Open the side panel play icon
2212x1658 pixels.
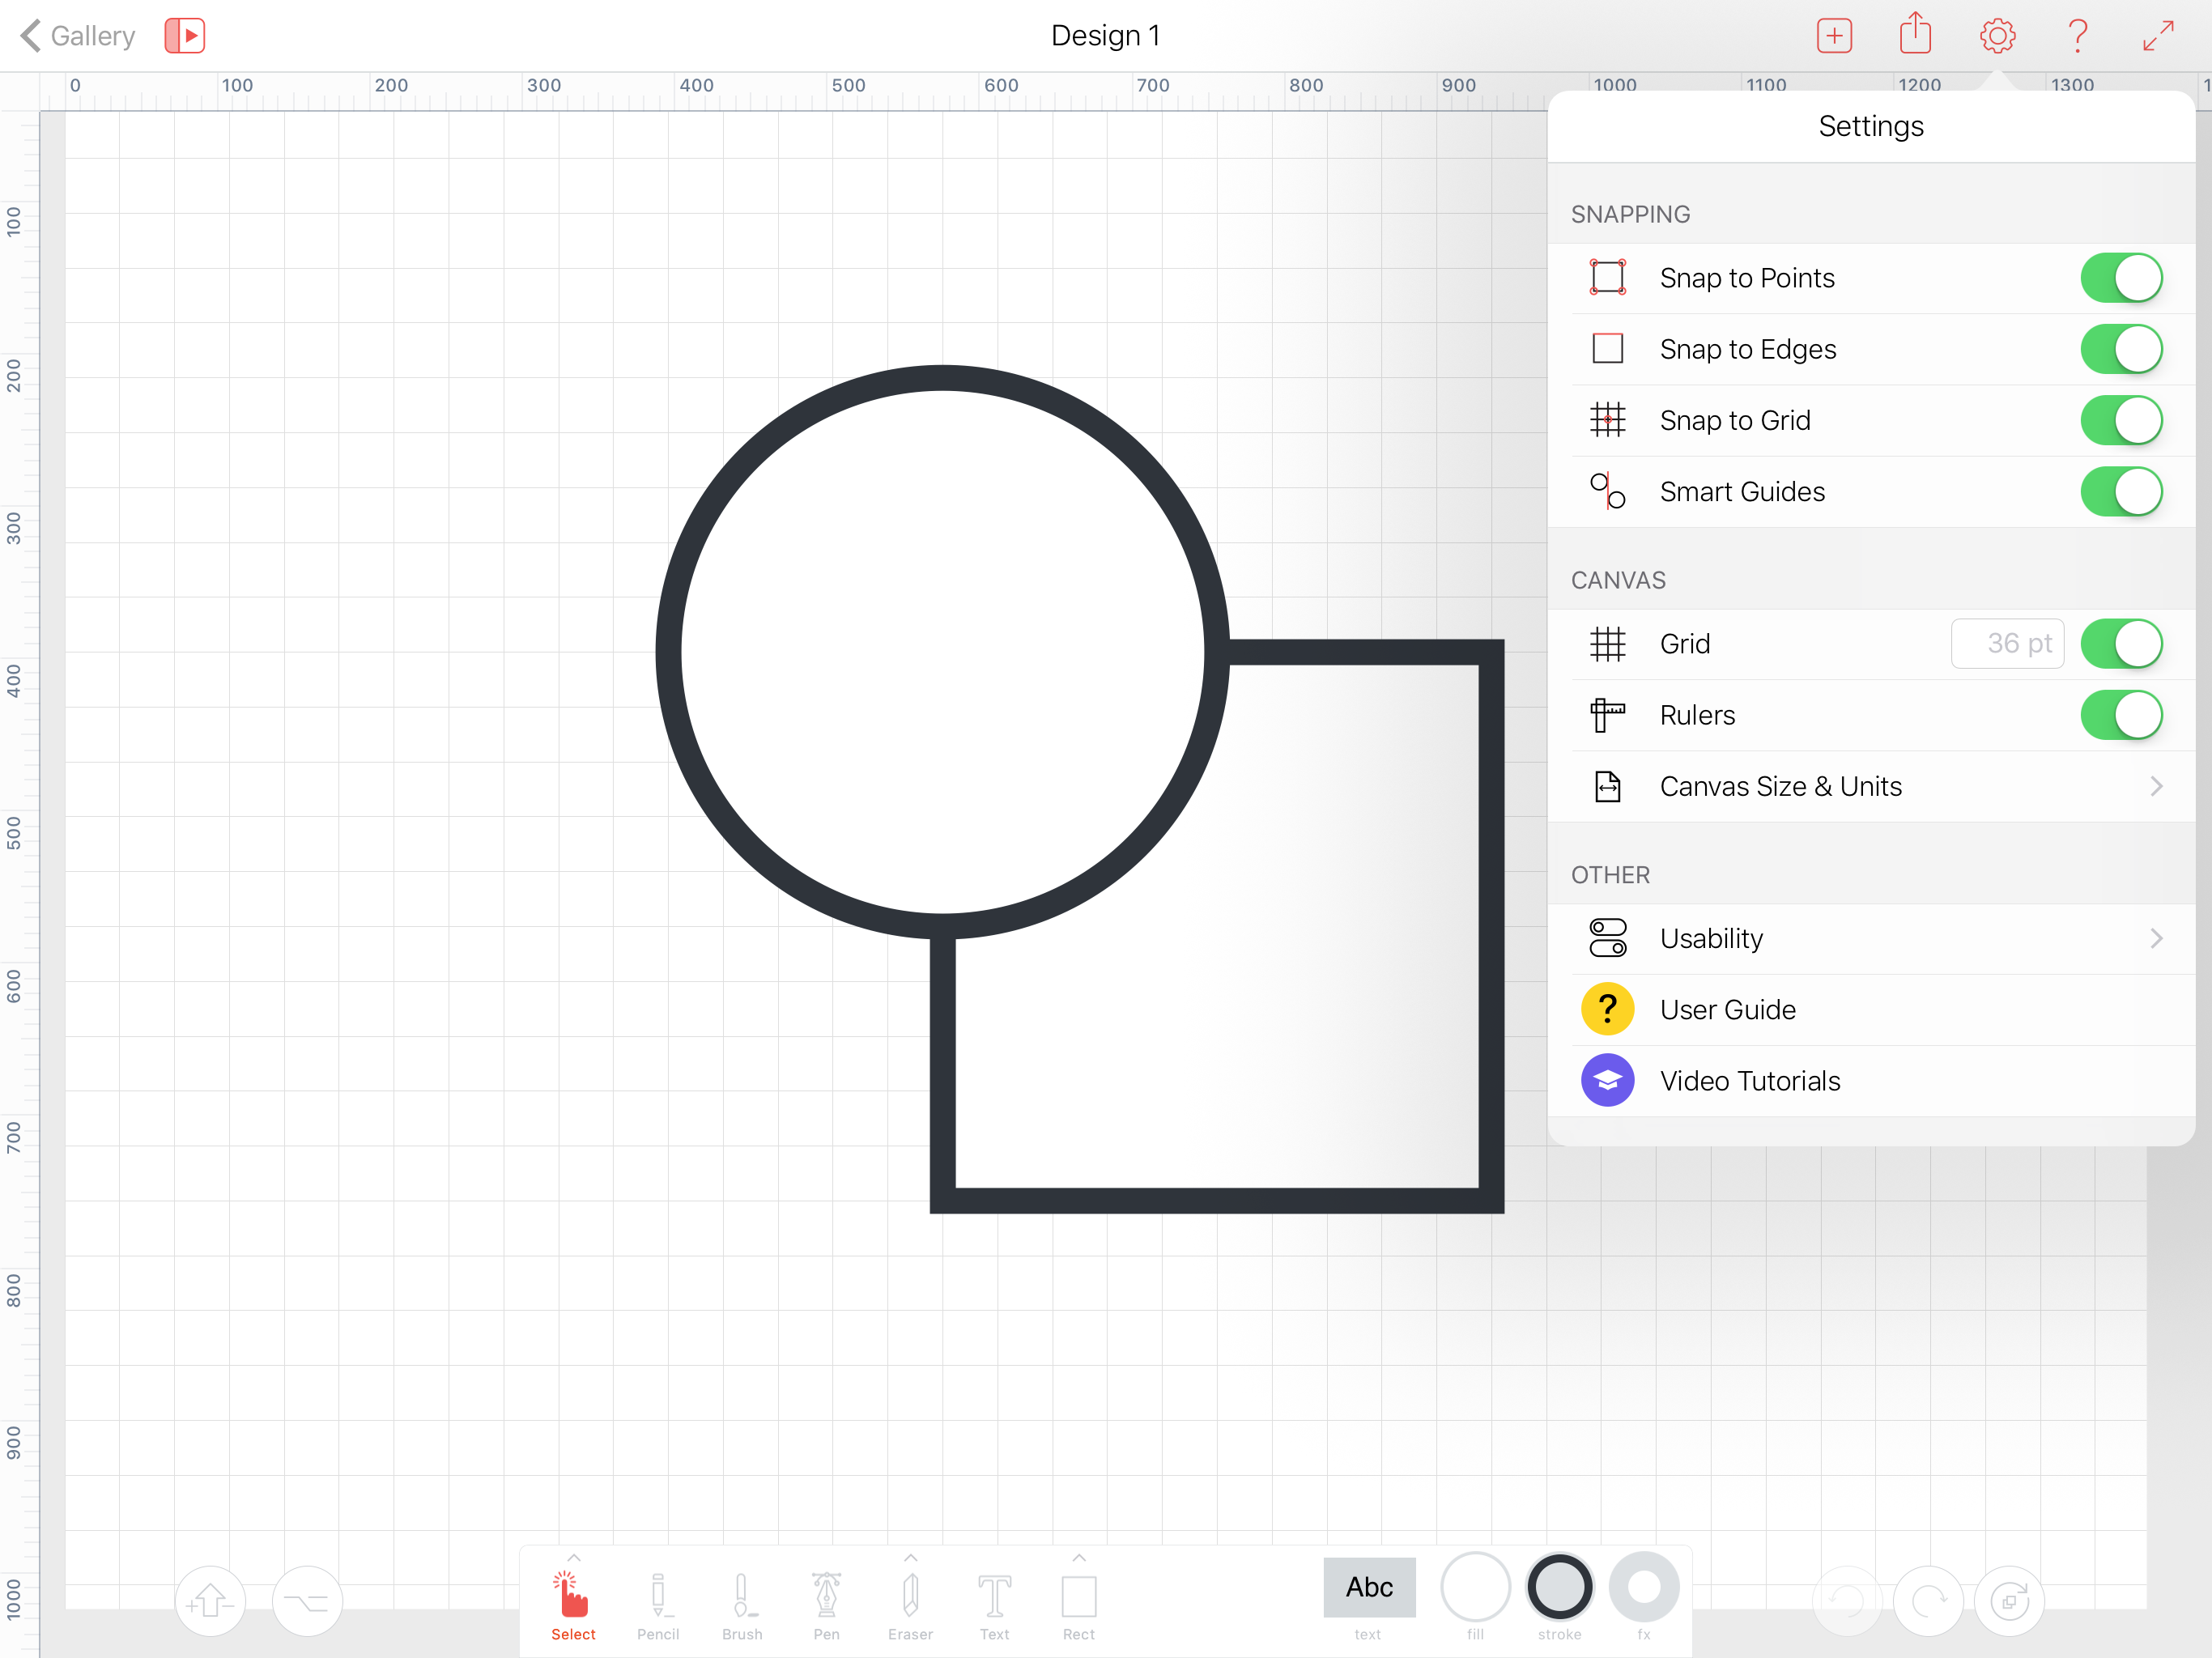(185, 36)
